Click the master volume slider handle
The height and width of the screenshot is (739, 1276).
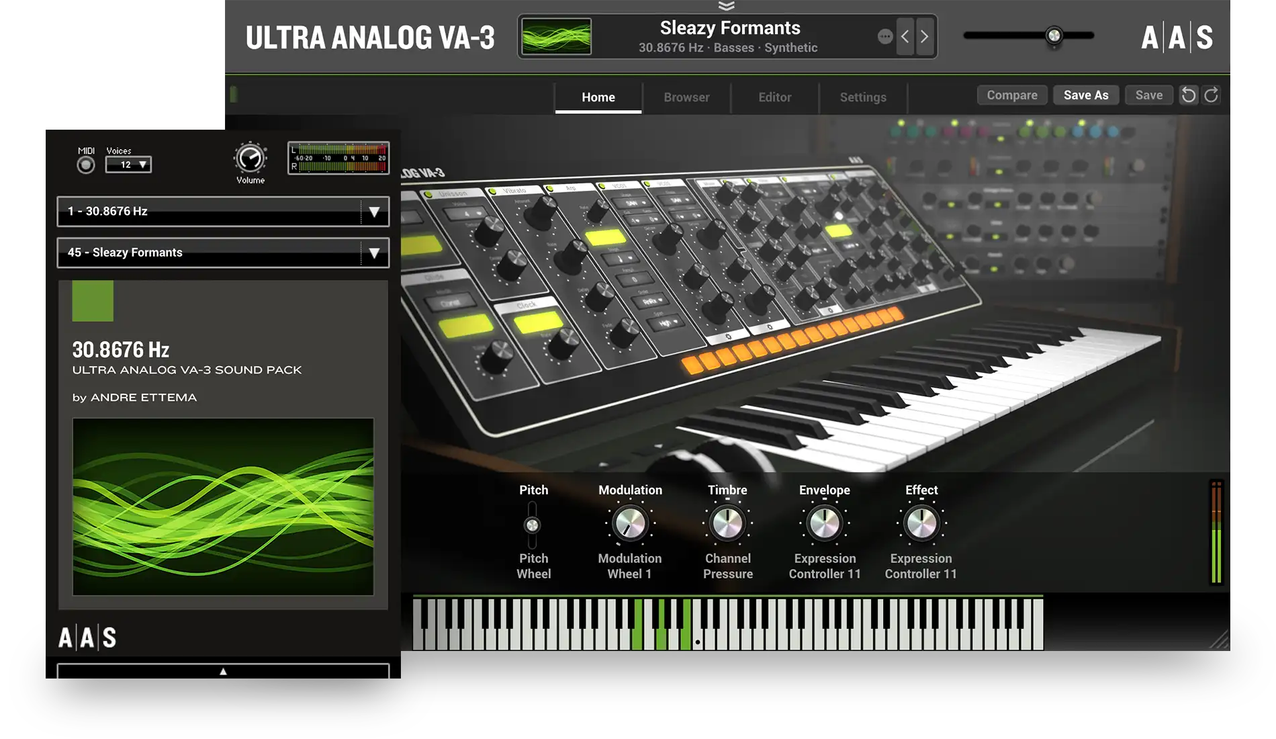click(x=1054, y=36)
